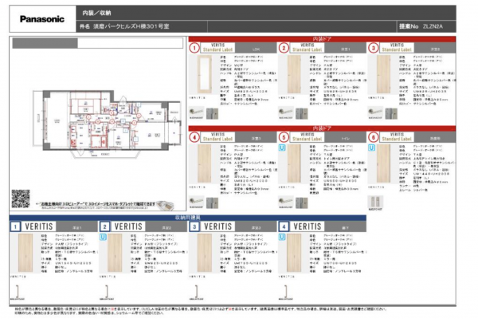Click the blue U badge on storage item 2
The image size is (478, 319).
(103, 237)
